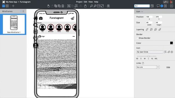Click the magnifier search icon on canvas

(36, 25)
